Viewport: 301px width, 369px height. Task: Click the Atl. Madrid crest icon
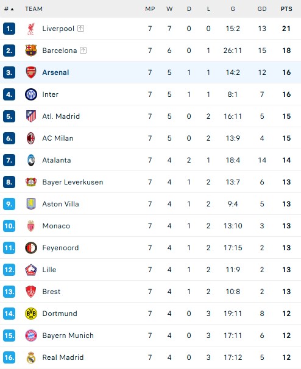click(x=31, y=116)
